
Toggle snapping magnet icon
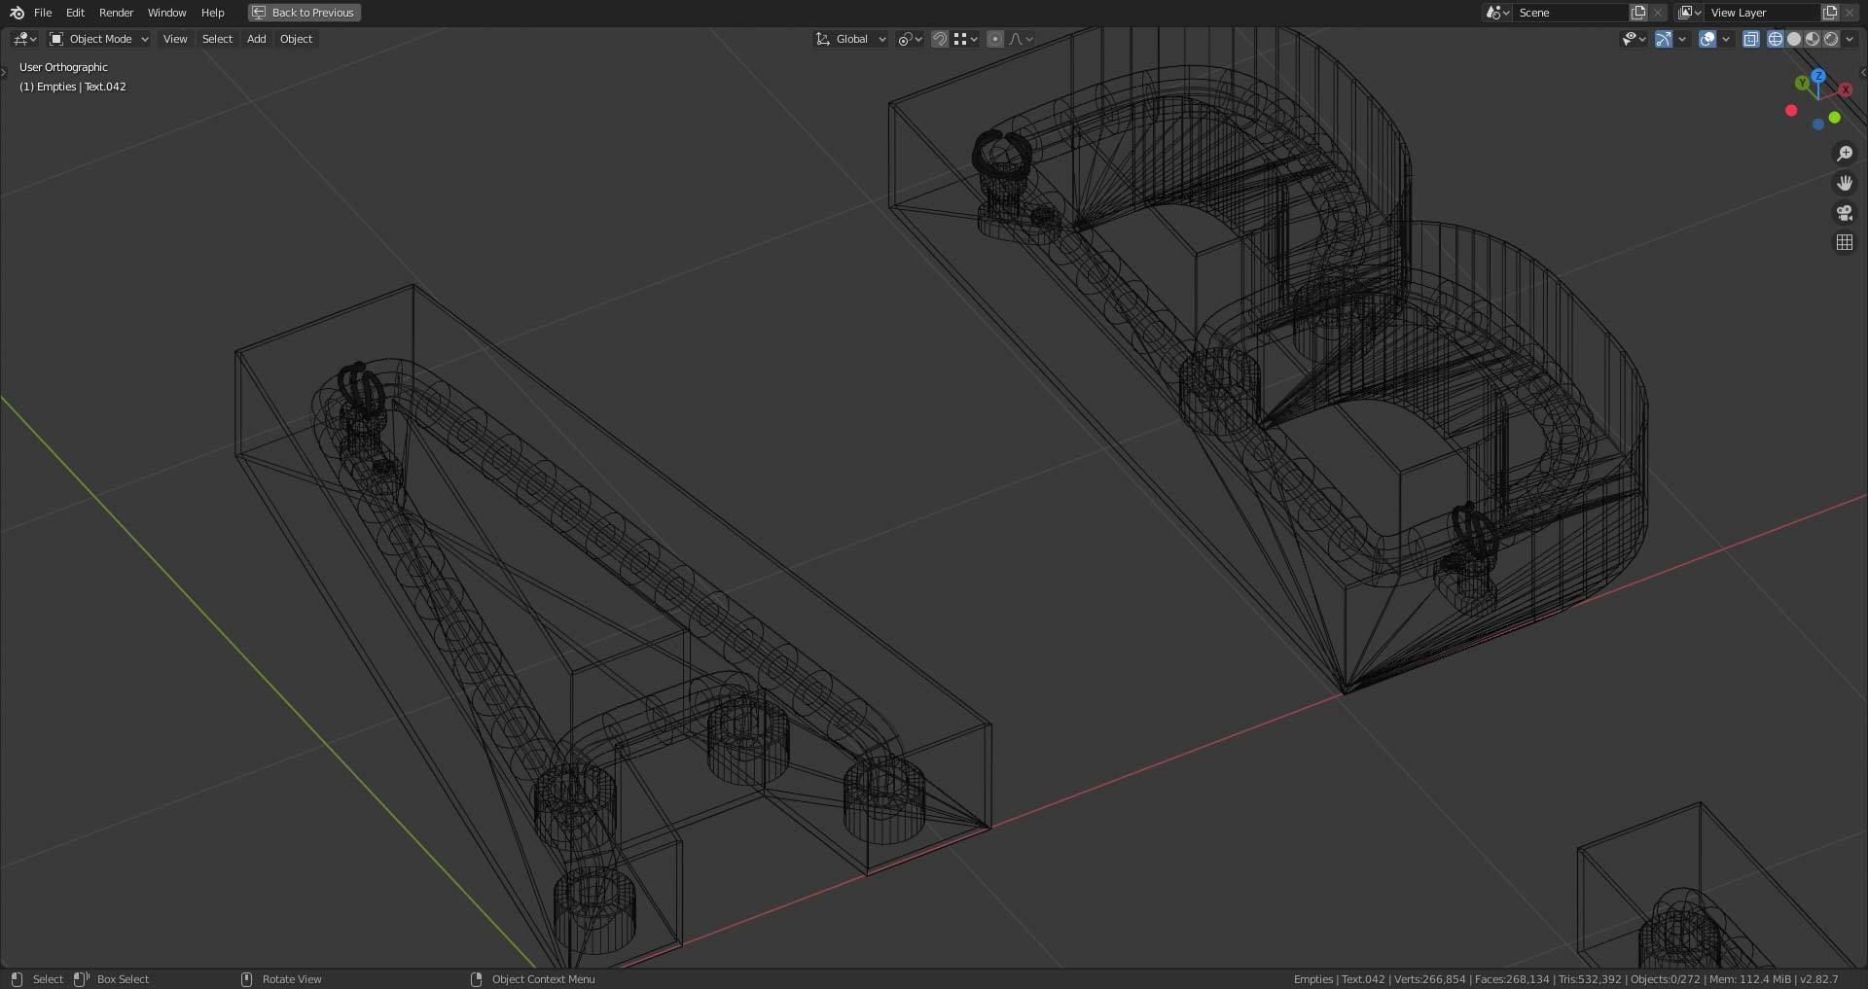pos(940,39)
